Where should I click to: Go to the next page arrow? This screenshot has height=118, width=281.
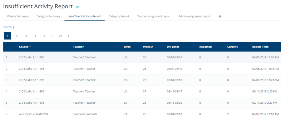68,36
